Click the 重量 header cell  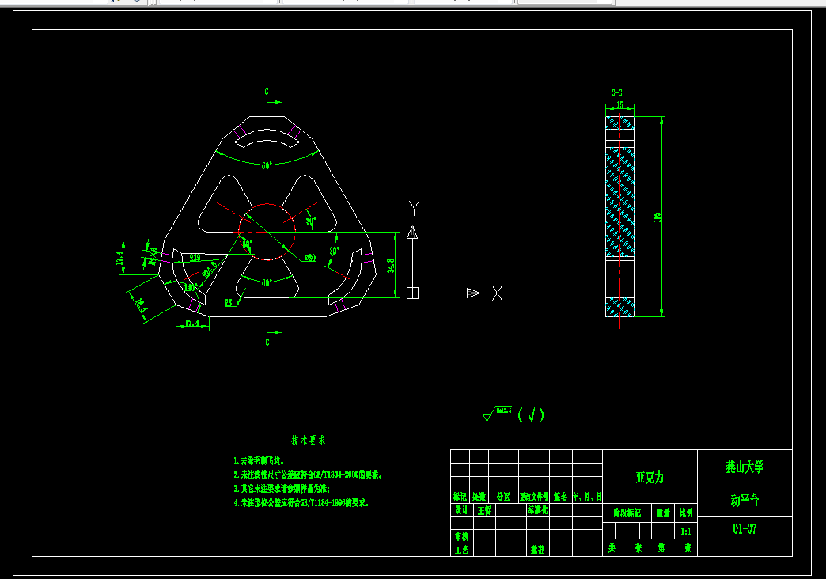click(x=663, y=513)
